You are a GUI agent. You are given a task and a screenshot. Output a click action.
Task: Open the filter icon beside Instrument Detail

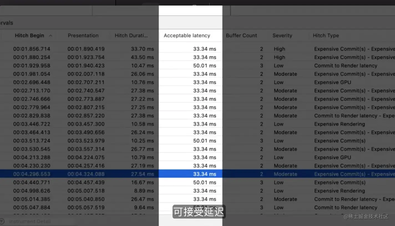tap(2, 221)
